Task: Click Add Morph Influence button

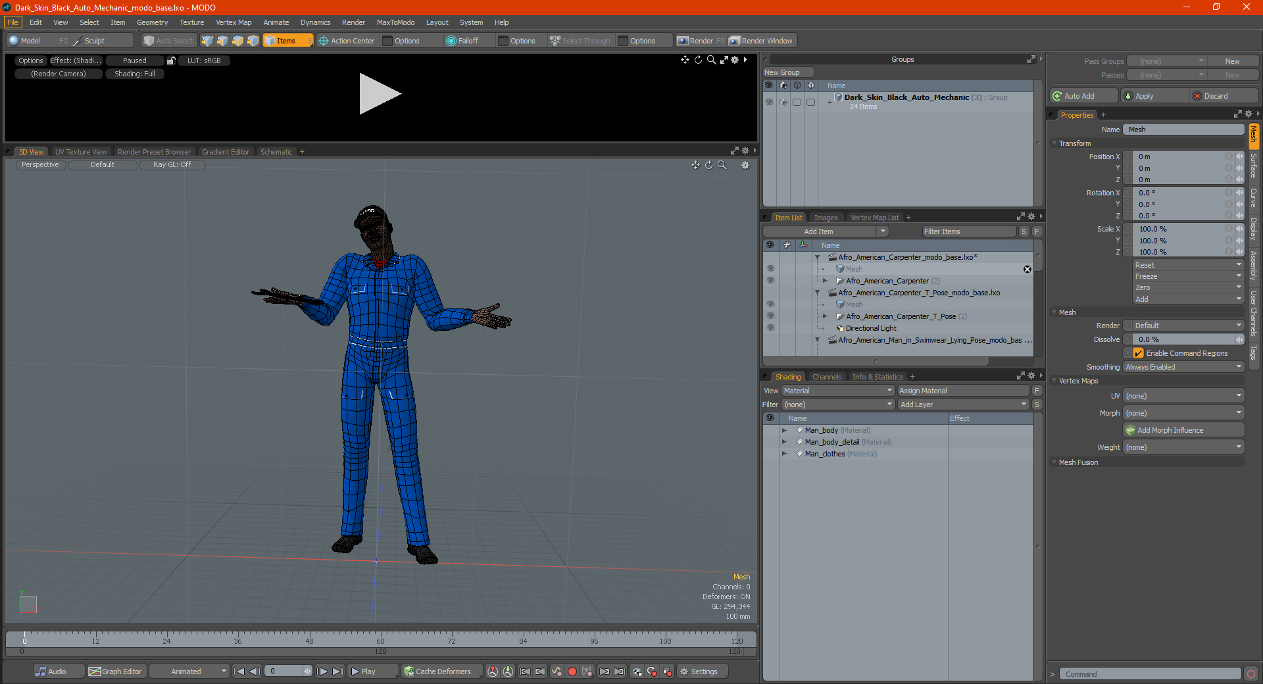Action: [x=1183, y=430]
